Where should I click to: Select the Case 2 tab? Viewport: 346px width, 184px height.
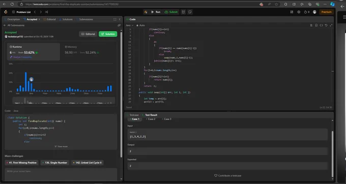coord(151,119)
